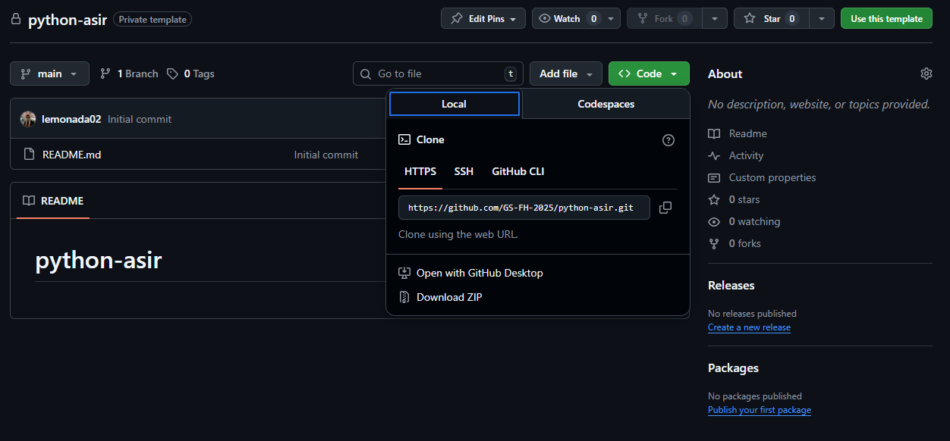Image resolution: width=950 pixels, height=441 pixels.
Task: Click the eye icon next to 0 watching
Action: pos(714,221)
